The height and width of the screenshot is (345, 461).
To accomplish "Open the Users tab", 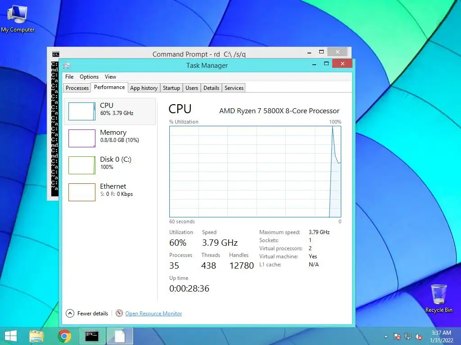I will (192, 88).
